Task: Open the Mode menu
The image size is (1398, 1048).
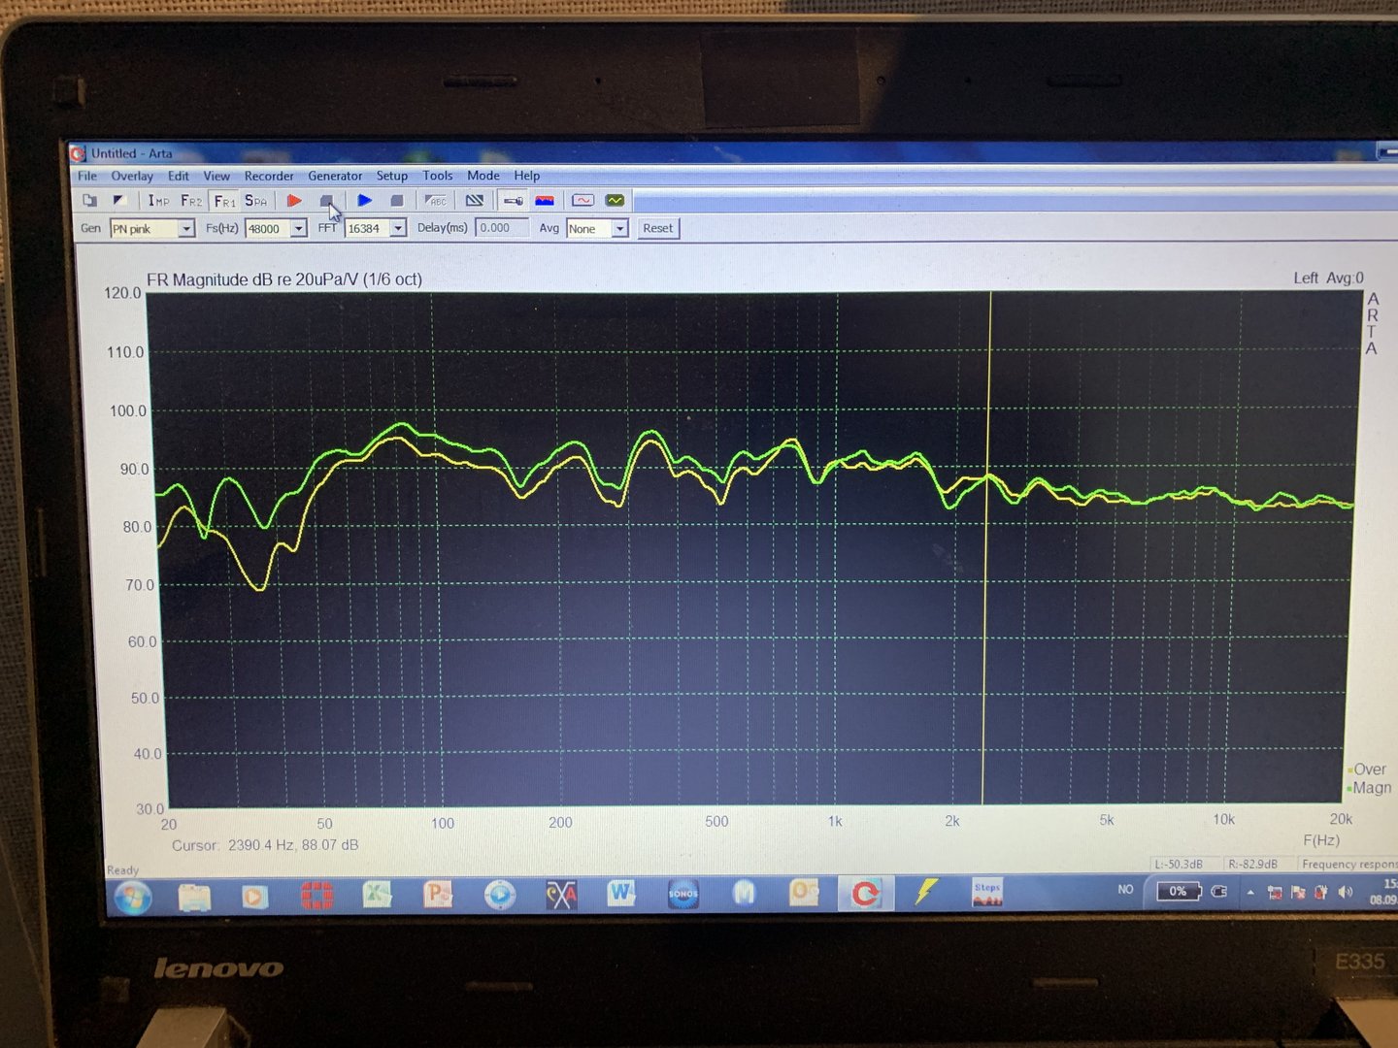Action: point(483,176)
